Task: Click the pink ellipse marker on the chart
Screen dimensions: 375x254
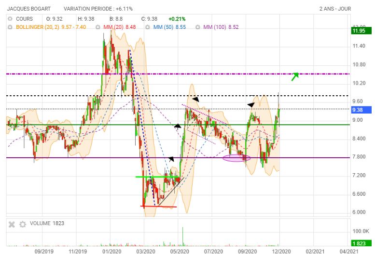Action: [236, 158]
